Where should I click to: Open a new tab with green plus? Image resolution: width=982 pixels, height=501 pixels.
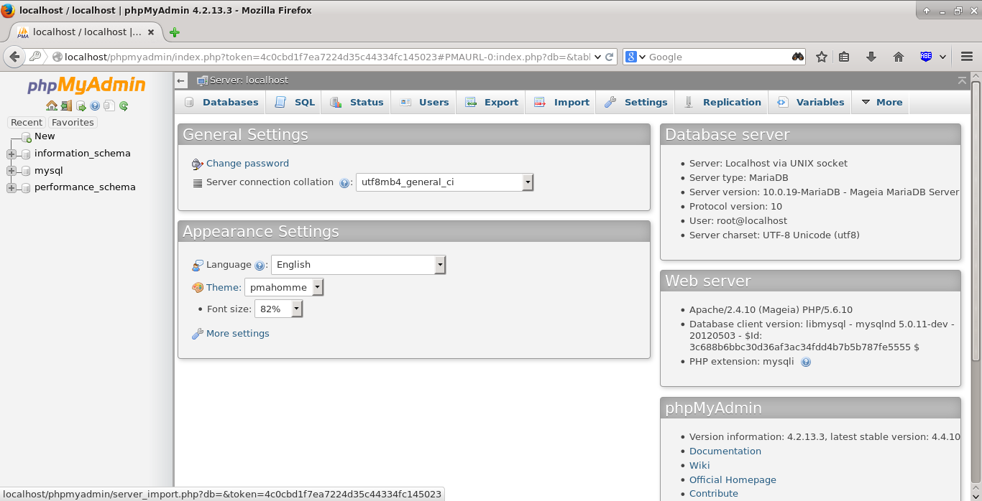pyautogui.click(x=174, y=32)
